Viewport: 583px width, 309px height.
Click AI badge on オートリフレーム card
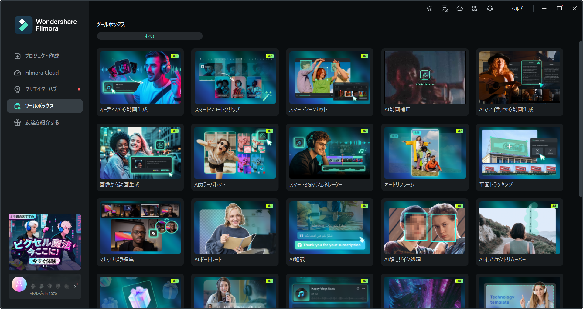(x=459, y=131)
